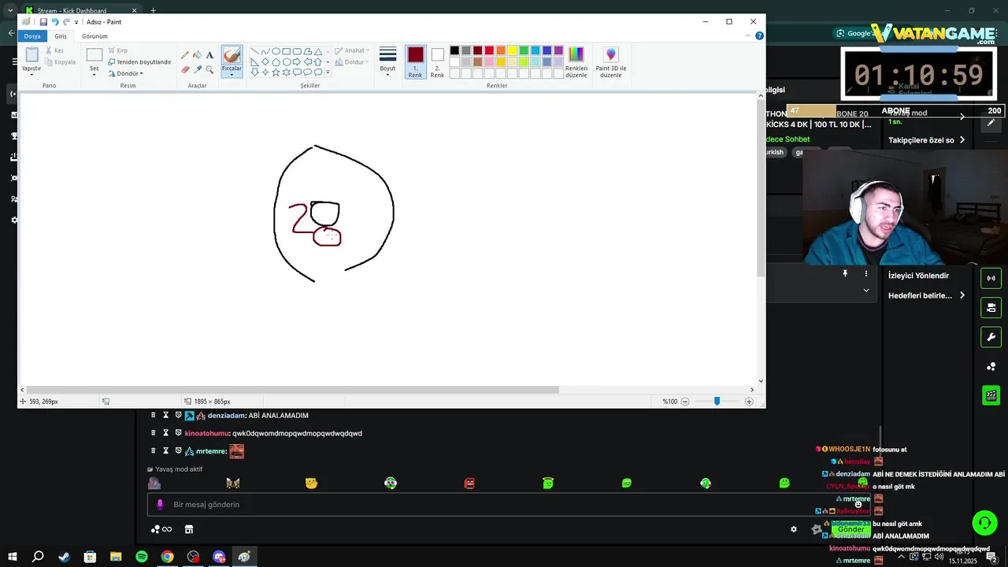Open the Dosya file menu
1008x567 pixels.
(x=32, y=36)
